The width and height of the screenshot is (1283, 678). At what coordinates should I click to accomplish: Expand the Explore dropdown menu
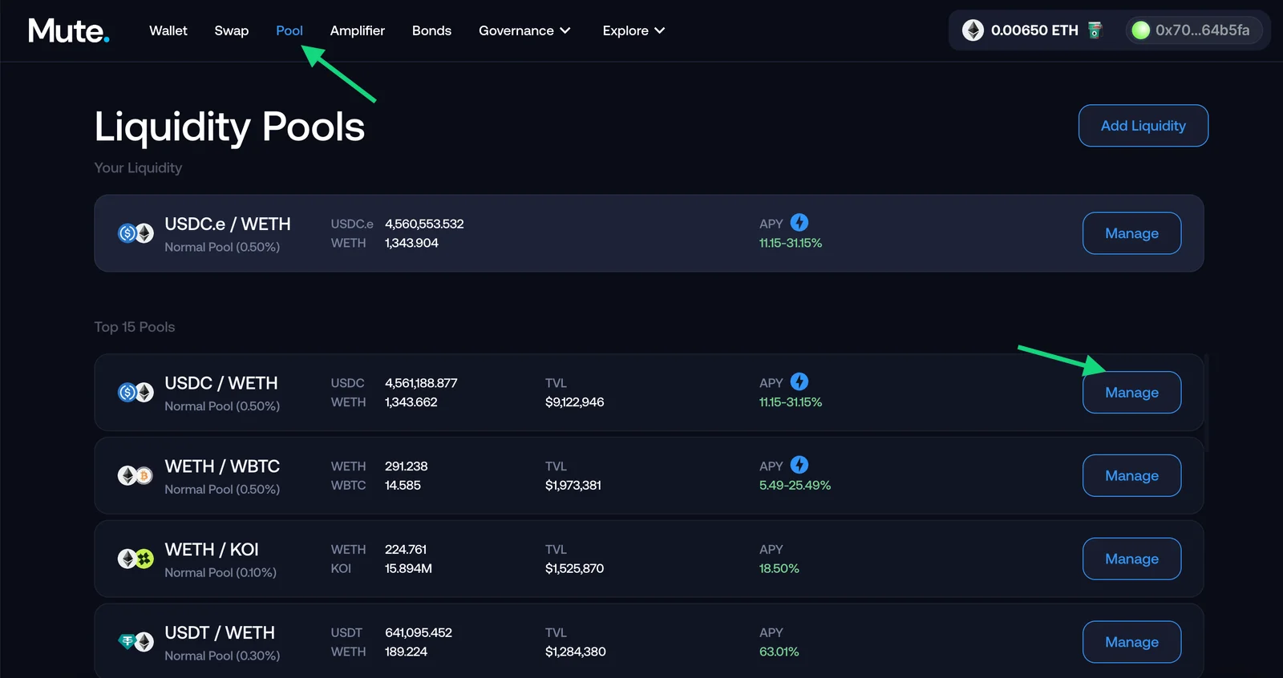coord(633,30)
